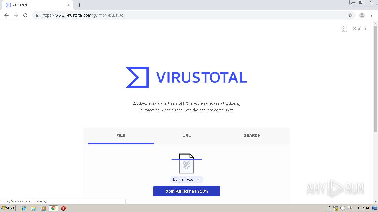Image resolution: width=378 pixels, height=212 pixels.
Task: Click the network tray icon
Action: [336, 208]
